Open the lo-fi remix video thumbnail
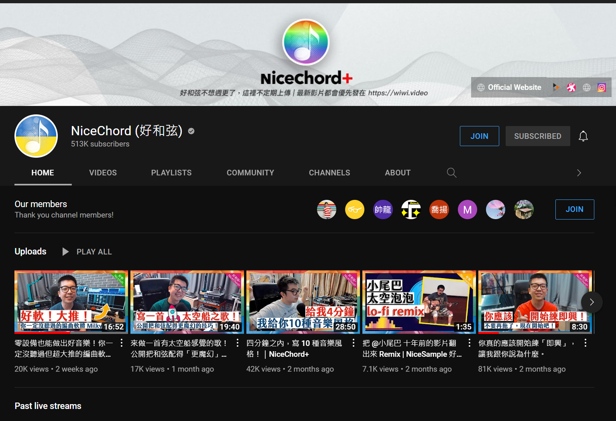Image resolution: width=616 pixels, height=421 pixels. click(419, 302)
